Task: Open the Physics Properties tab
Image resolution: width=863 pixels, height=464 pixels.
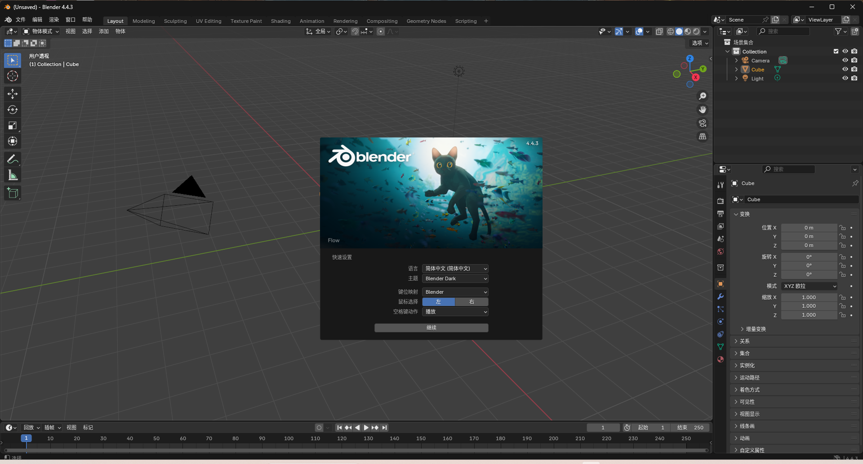Action: tap(721, 322)
